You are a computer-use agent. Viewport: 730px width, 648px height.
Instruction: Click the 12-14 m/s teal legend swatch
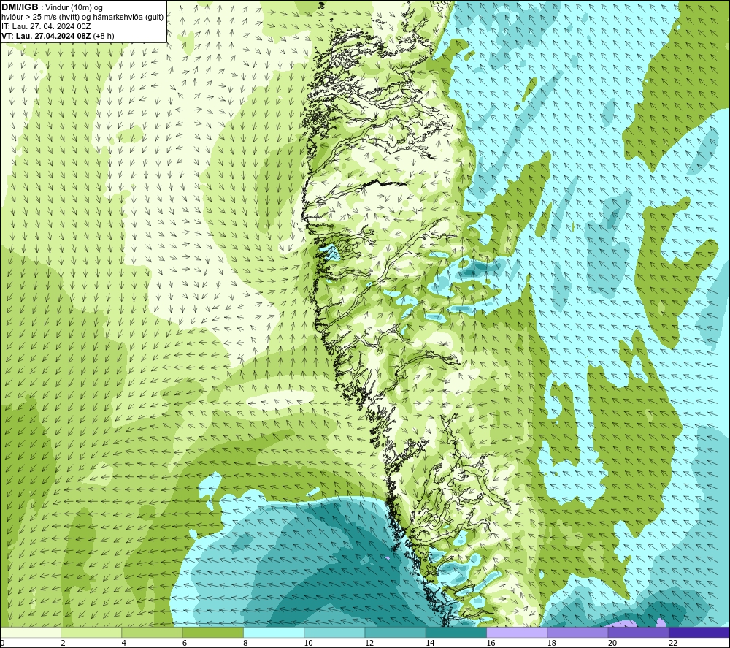(x=395, y=632)
